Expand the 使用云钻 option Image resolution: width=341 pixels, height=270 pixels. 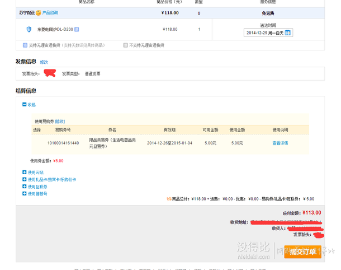[36, 172]
